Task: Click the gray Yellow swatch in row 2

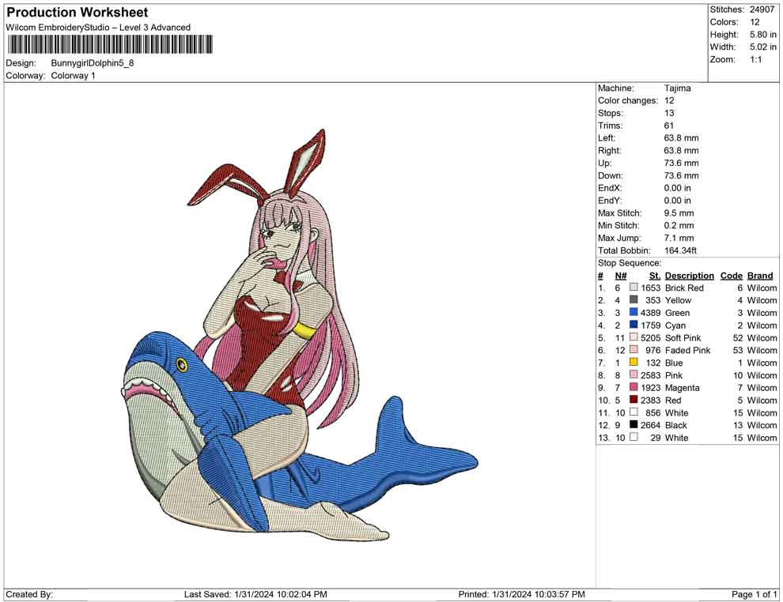Action: pyautogui.click(x=634, y=299)
